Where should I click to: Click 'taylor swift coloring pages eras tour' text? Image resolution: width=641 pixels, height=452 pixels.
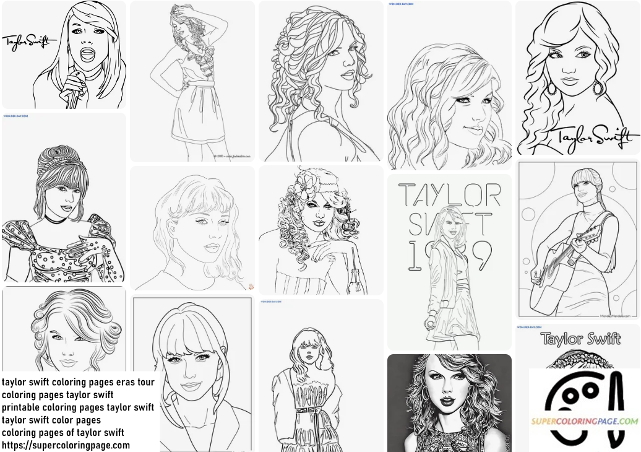tap(78, 382)
